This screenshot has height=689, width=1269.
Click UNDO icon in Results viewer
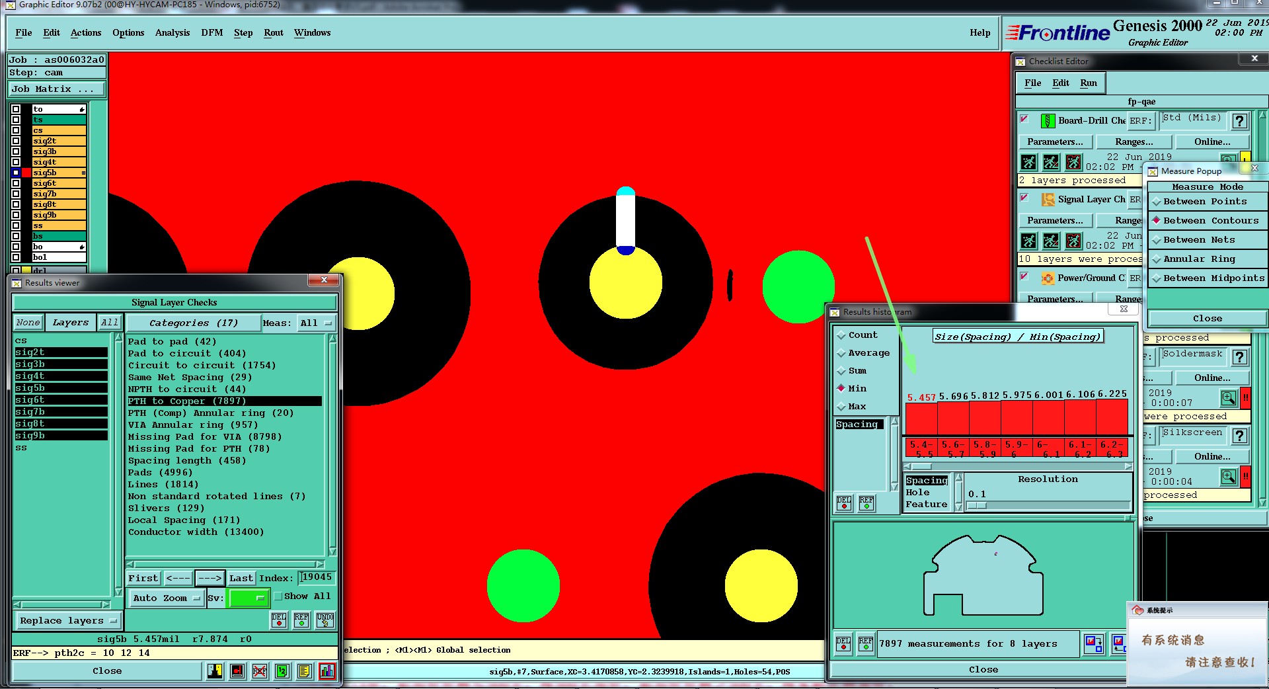325,620
